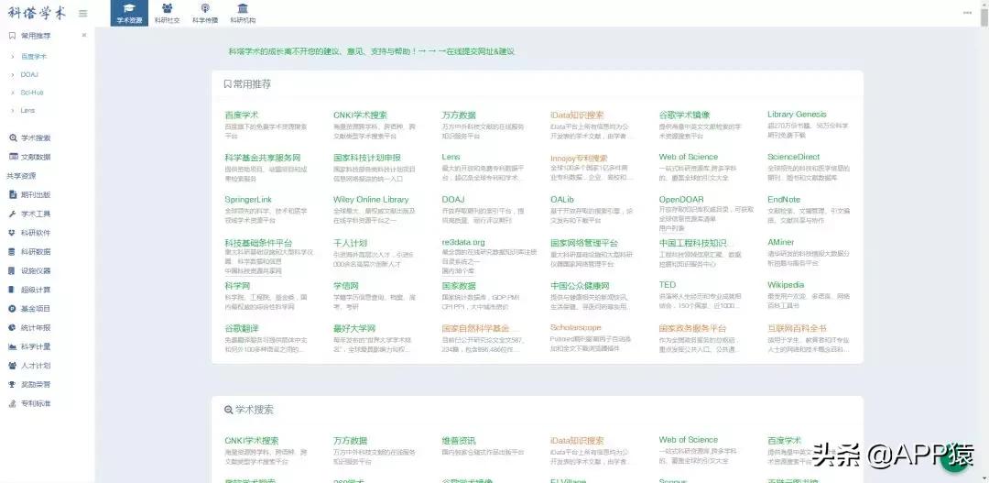This screenshot has width=989, height=483.
Task: Click the 科塔学术 site logo
Action: [37, 13]
